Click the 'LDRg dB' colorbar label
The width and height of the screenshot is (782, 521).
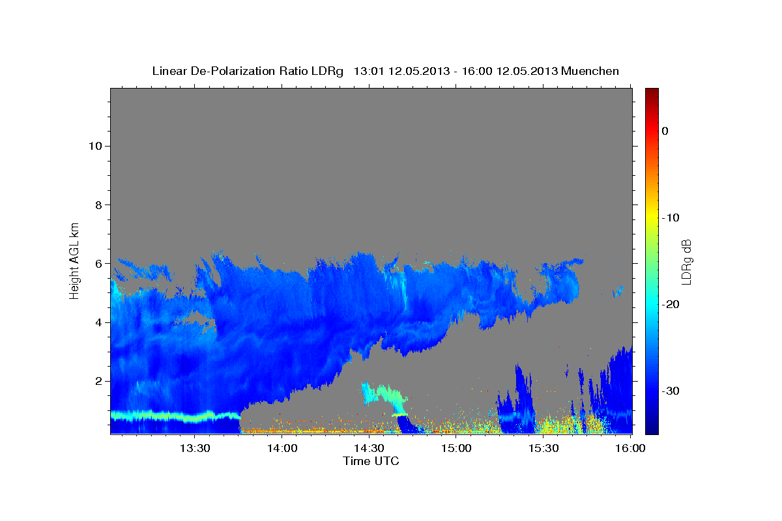(x=686, y=261)
